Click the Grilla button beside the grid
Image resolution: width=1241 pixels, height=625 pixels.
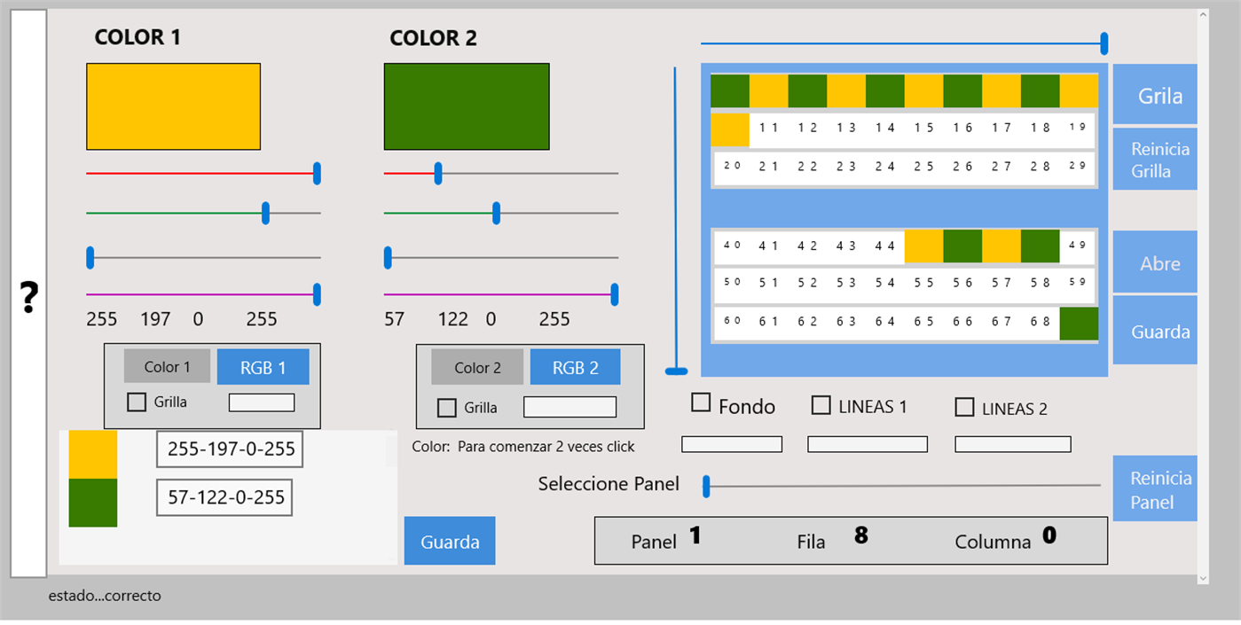(x=1157, y=95)
